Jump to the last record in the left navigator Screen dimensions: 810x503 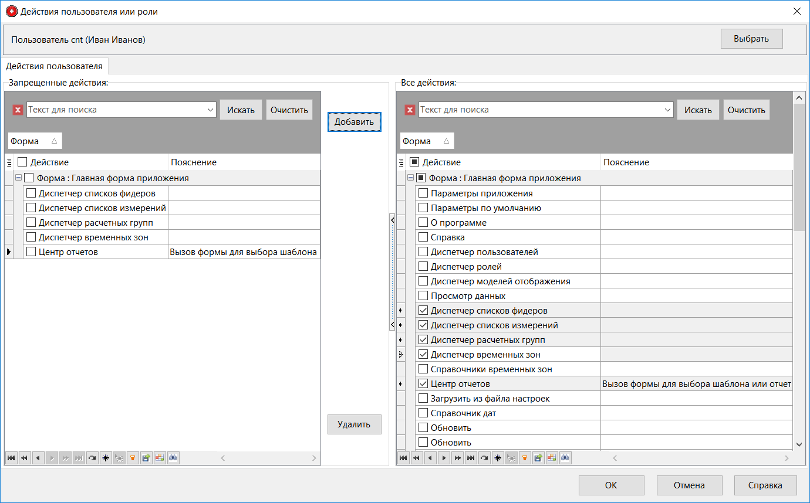point(79,458)
